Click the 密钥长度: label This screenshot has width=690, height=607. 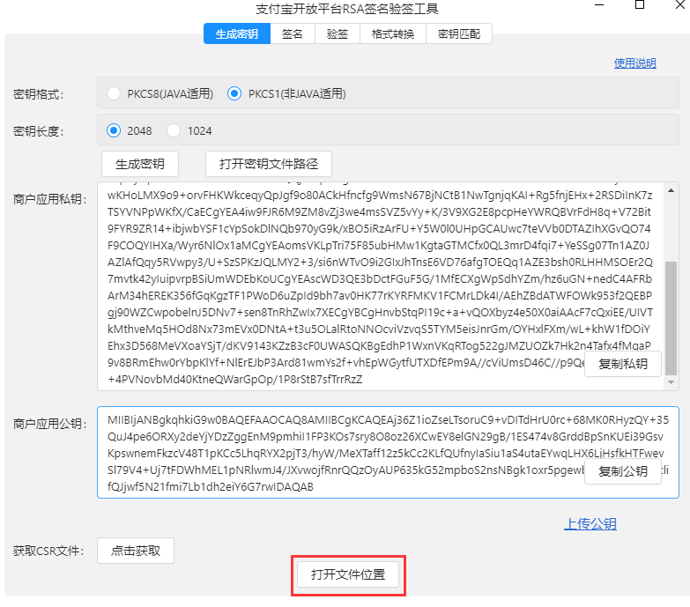pos(39,131)
